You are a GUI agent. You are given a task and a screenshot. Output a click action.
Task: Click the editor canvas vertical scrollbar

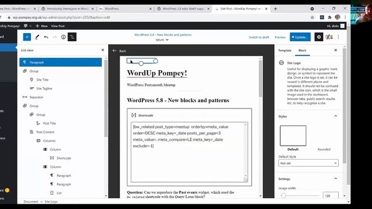[x=260, y=78]
